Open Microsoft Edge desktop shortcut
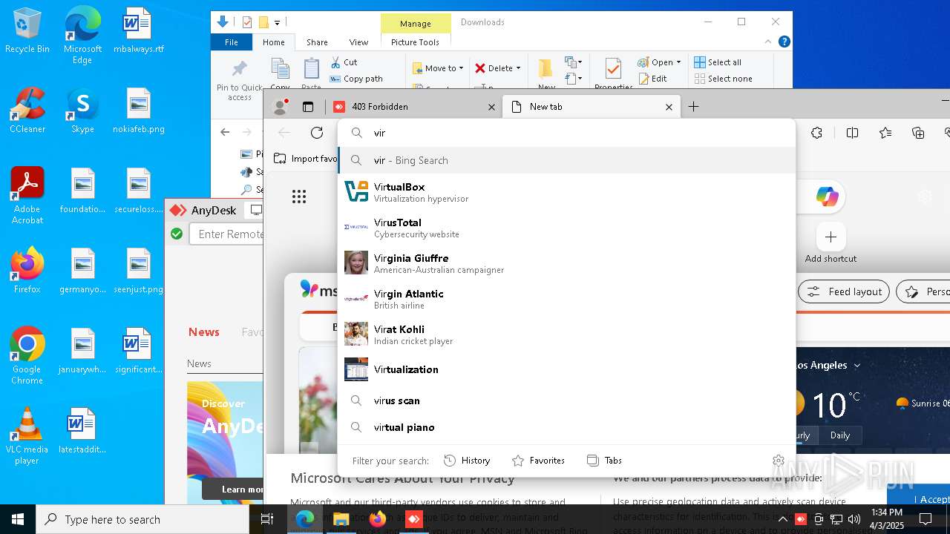The width and height of the screenshot is (950, 534). (82, 36)
